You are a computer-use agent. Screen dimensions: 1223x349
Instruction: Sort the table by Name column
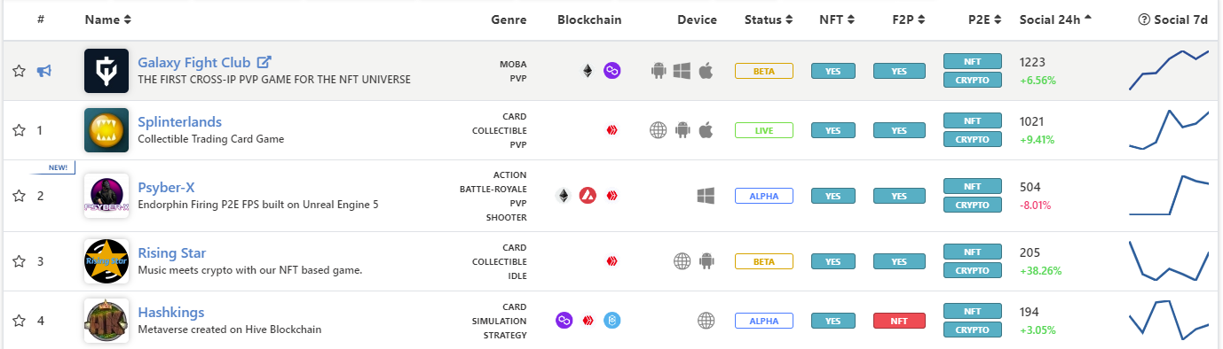click(108, 19)
